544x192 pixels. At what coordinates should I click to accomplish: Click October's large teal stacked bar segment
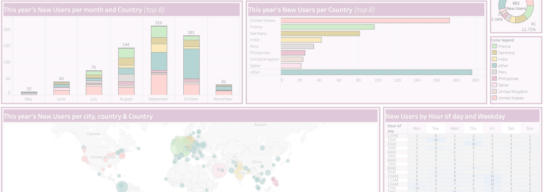[x=191, y=63]
